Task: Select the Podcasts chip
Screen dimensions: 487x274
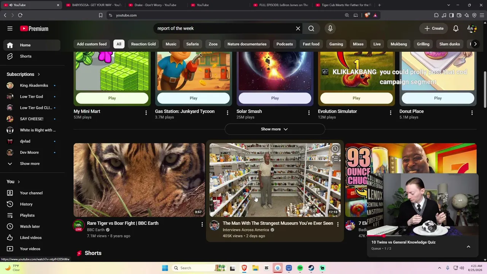Action: [285, 44]
